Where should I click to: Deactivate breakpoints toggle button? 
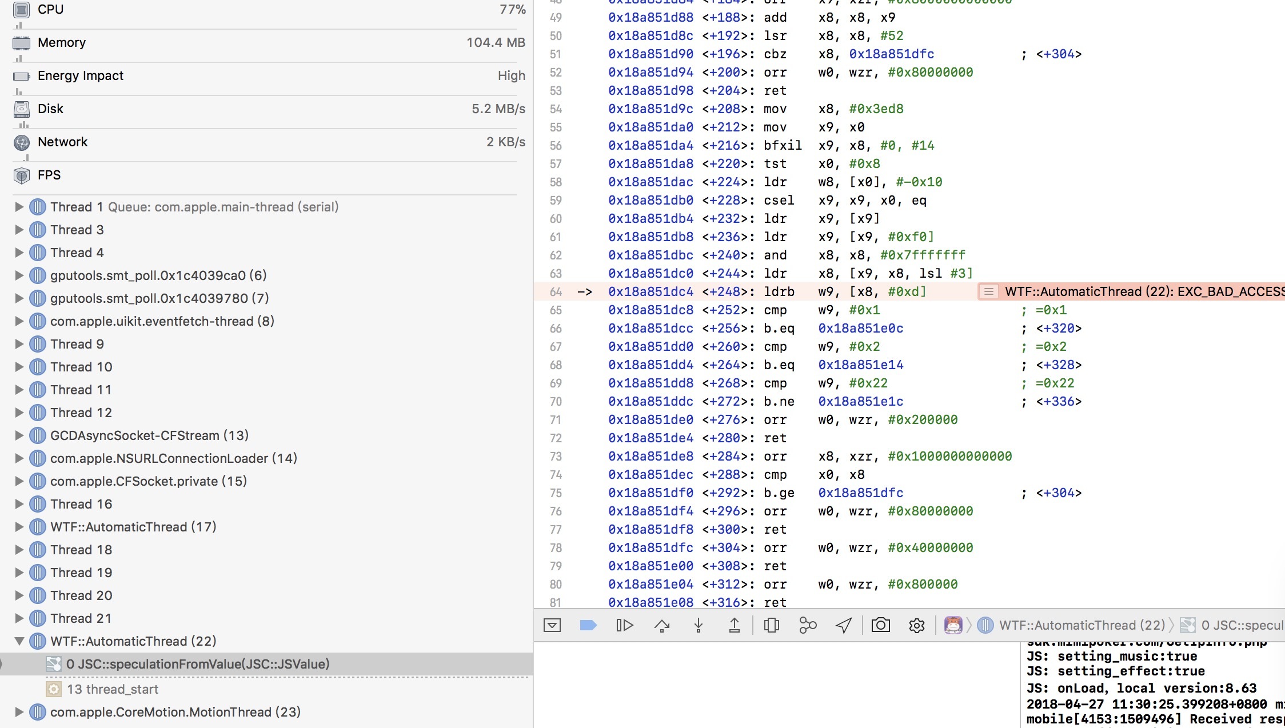tap(588, 625)
